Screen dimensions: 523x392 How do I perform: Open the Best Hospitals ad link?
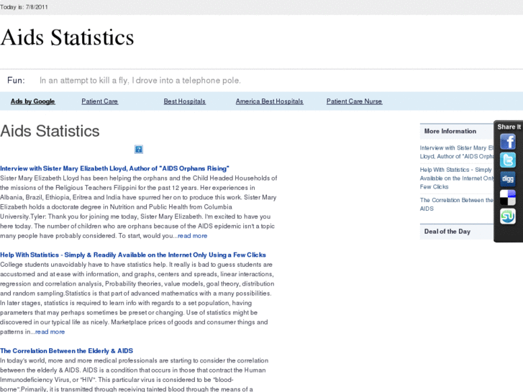[x=184, y=101]
